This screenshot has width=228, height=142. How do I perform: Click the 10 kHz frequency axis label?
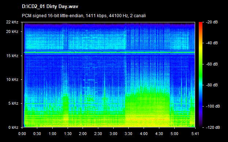[12, 80]
